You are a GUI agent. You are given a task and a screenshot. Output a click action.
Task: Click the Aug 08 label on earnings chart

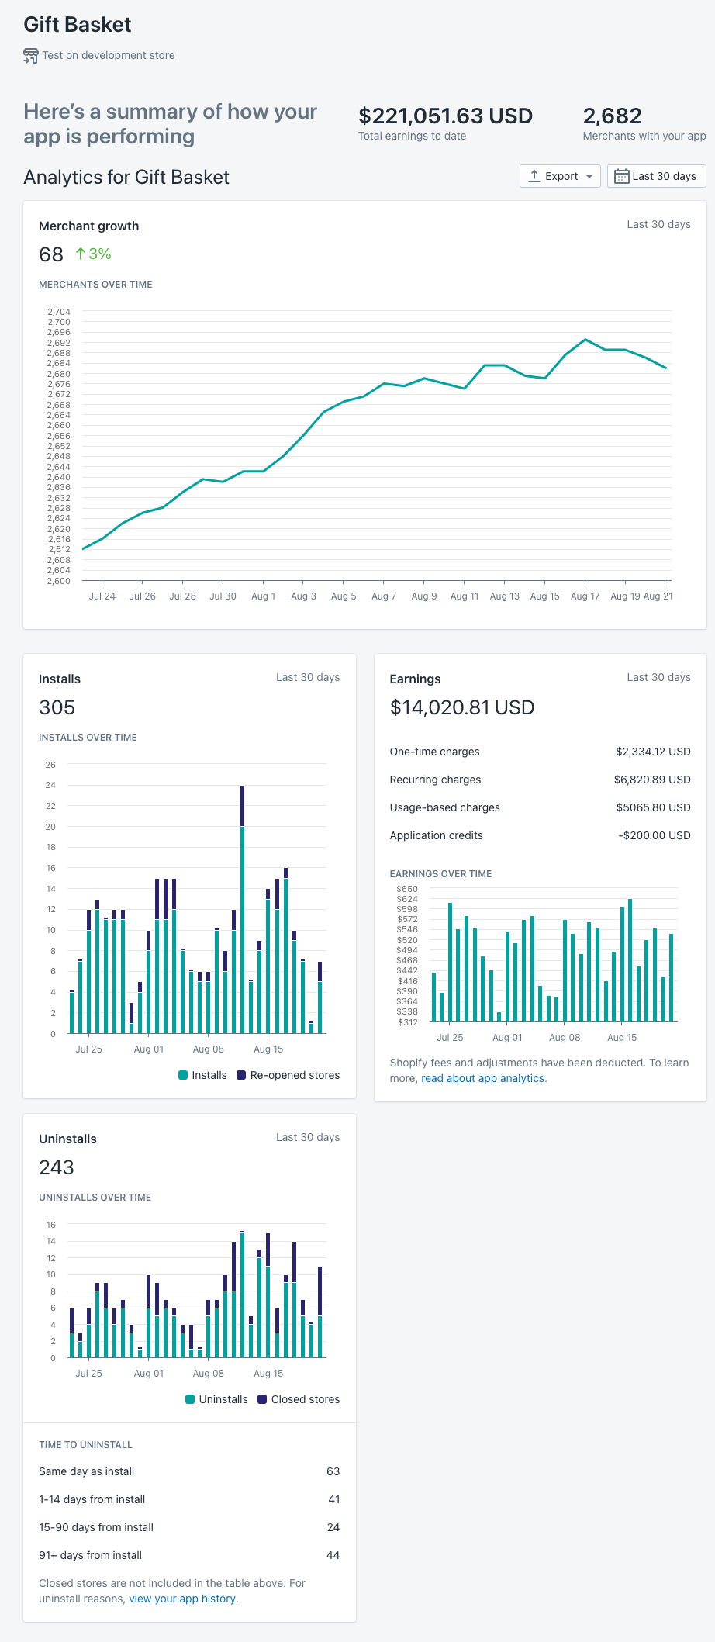(565, 1038)
